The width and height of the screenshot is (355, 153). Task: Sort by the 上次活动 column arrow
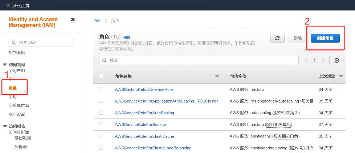pyautogui.click(x=341, y=76)
